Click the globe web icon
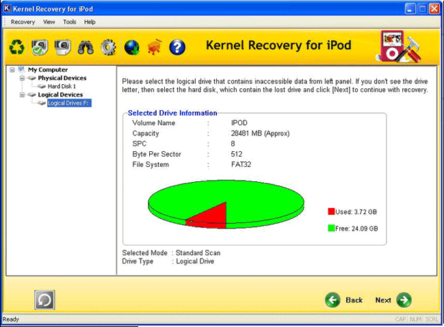Viewport: 444px width, 327px height. tap(131, 47)
